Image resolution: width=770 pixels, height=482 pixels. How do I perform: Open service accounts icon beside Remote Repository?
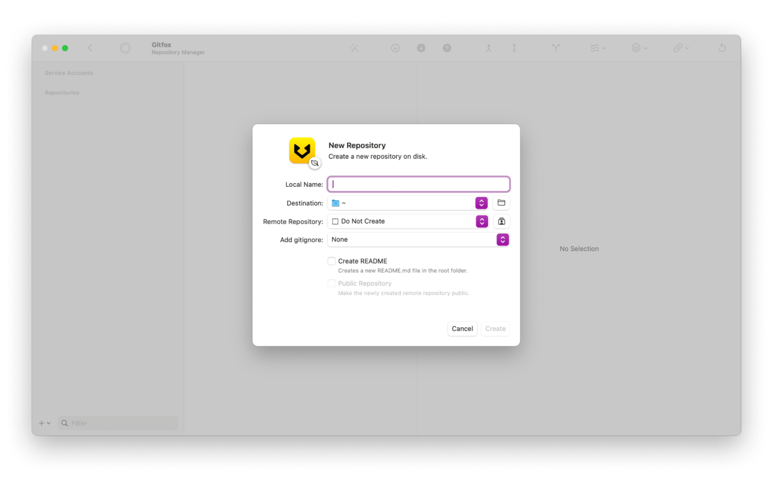501,221
